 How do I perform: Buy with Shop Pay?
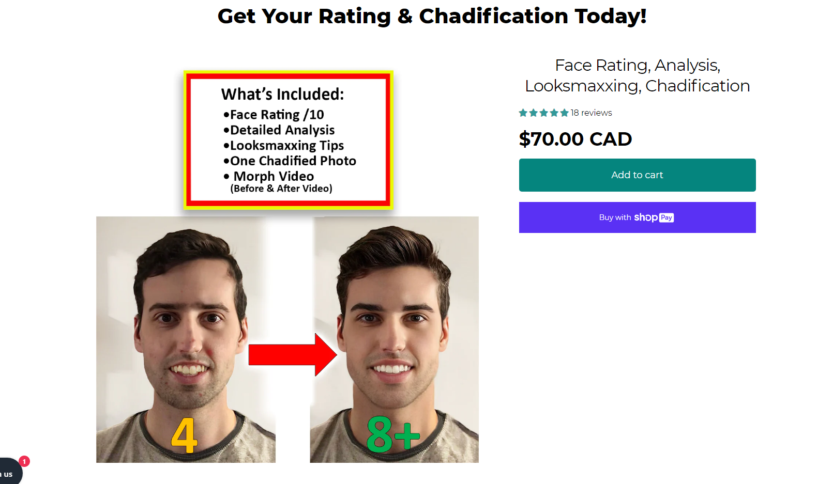click(637, 217)
